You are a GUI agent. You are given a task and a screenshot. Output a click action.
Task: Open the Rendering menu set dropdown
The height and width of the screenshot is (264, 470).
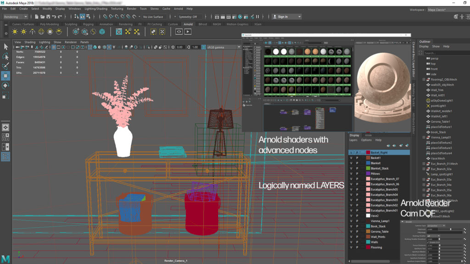click(17, 16)
